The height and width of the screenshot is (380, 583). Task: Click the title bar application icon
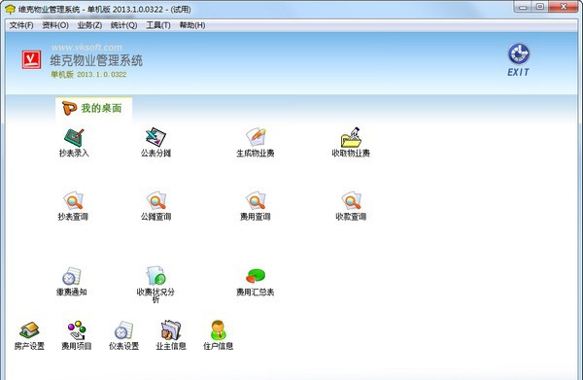click(x=10, y=9)
